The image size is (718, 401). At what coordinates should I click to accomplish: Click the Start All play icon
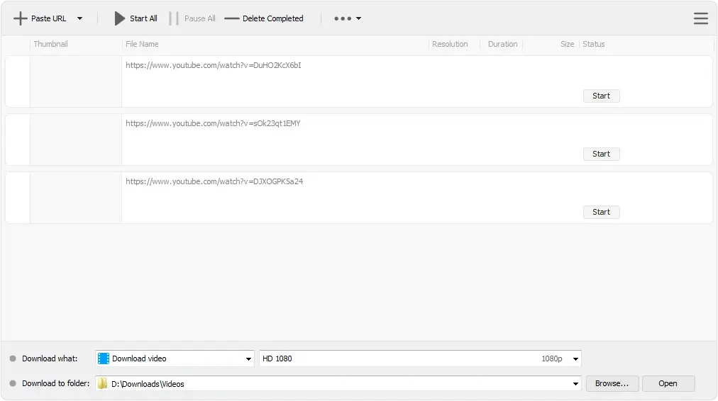[x=119, y=18]
